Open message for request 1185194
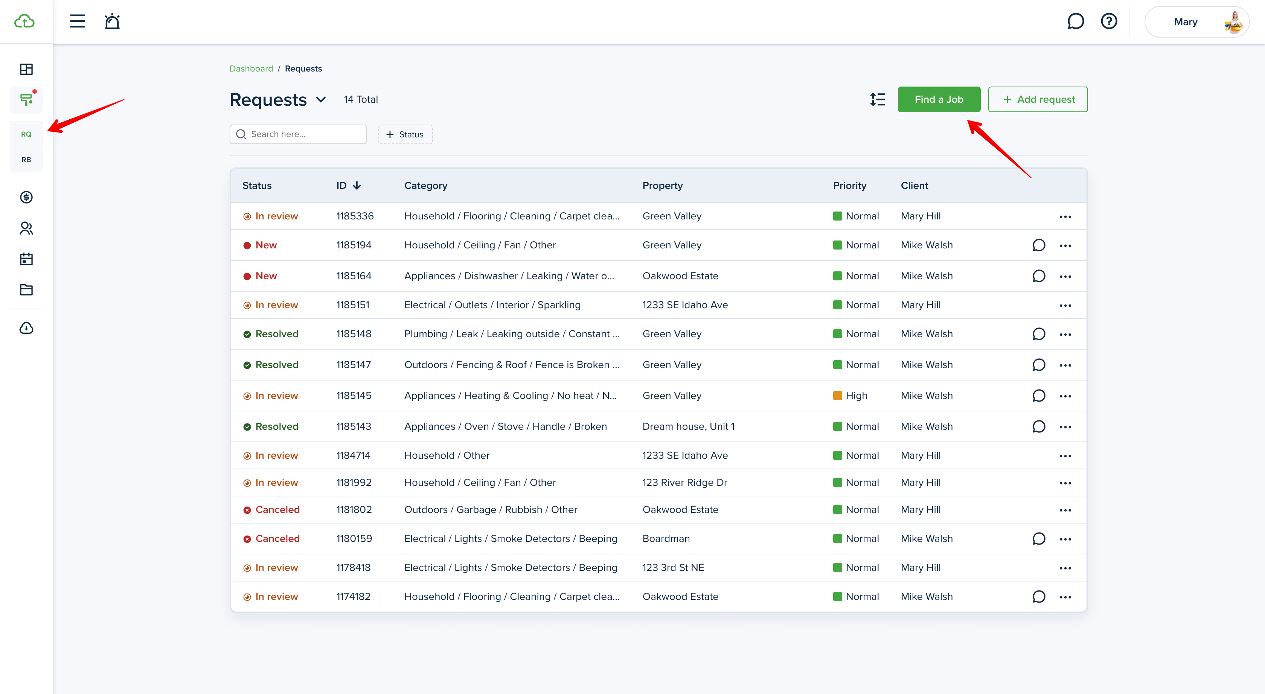The width and height of the screenshot is (1265, 694). [x=1039, y=245]
